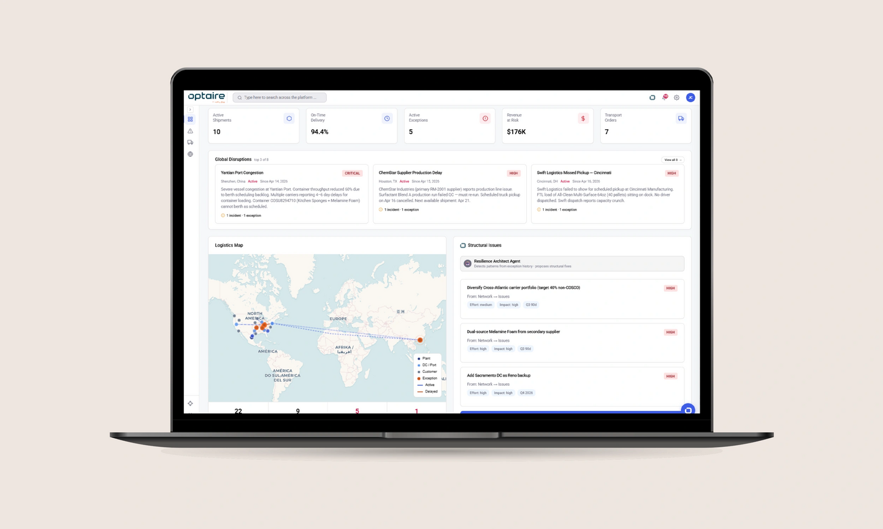Expand the sidebar with the chevron
Screen dimensions: 883x529
click(x=190, y=110)
